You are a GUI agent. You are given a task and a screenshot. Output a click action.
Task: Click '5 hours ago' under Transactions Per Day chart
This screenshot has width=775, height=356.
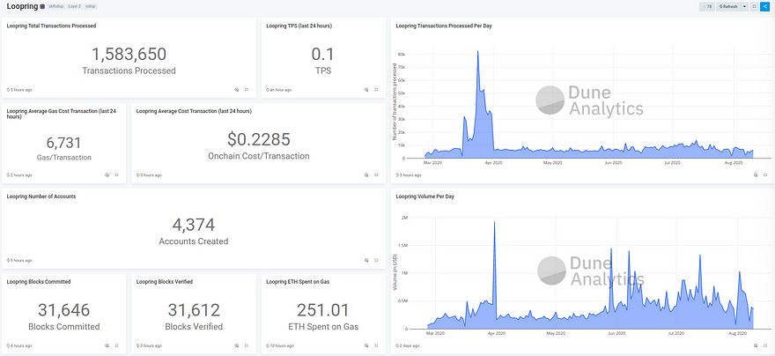[x=409, y=175]
